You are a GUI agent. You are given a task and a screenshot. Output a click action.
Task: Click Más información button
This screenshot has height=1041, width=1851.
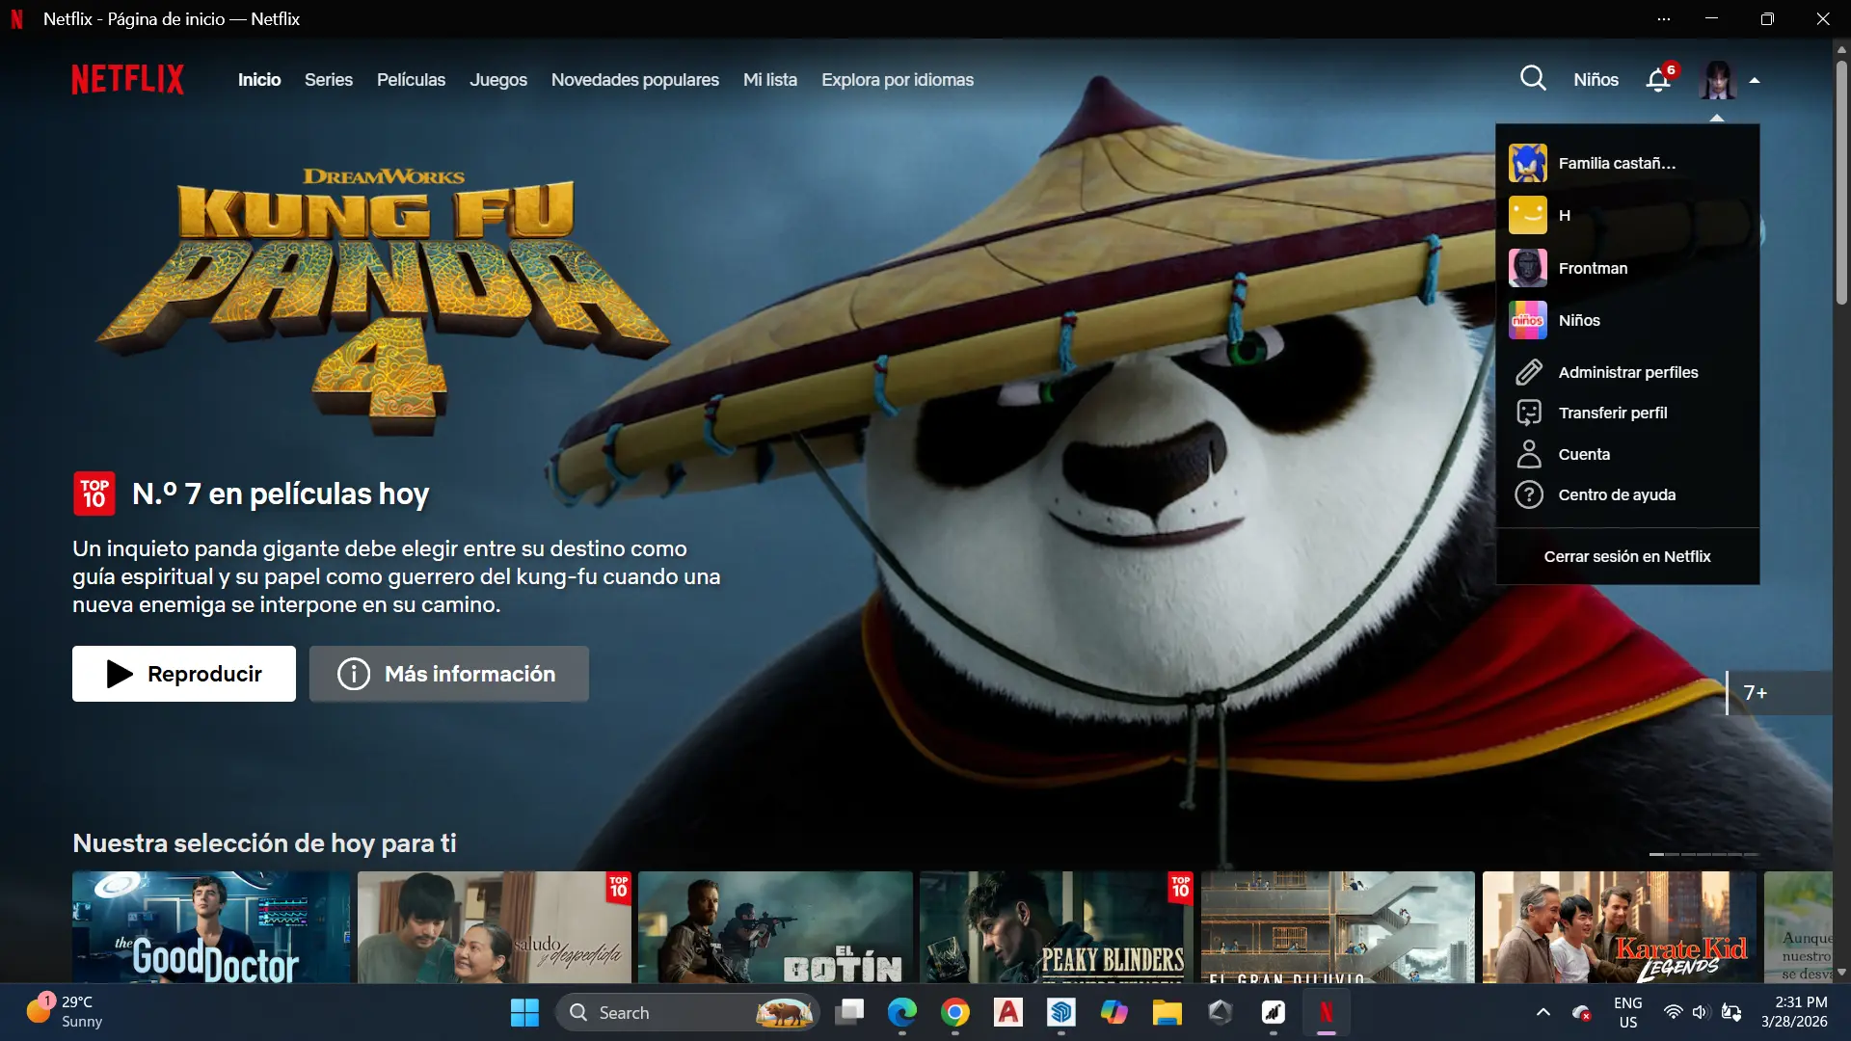[x=449, y=674]
